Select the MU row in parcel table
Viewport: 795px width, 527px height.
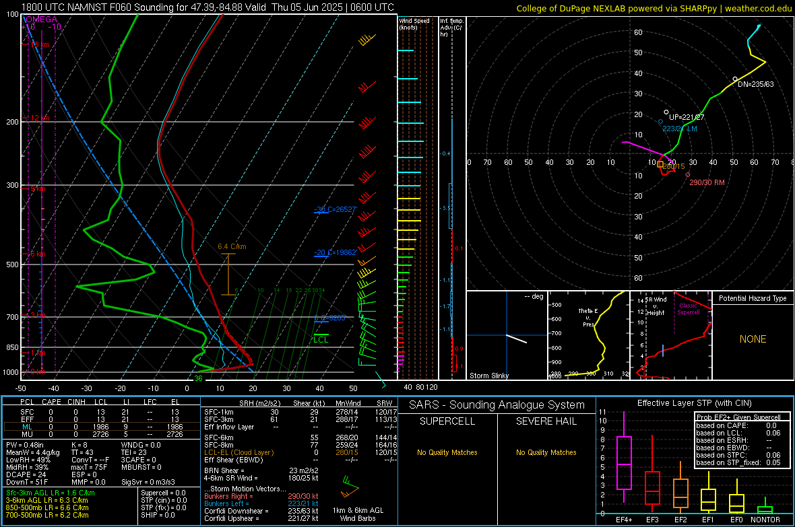click(x=102, y=434)
